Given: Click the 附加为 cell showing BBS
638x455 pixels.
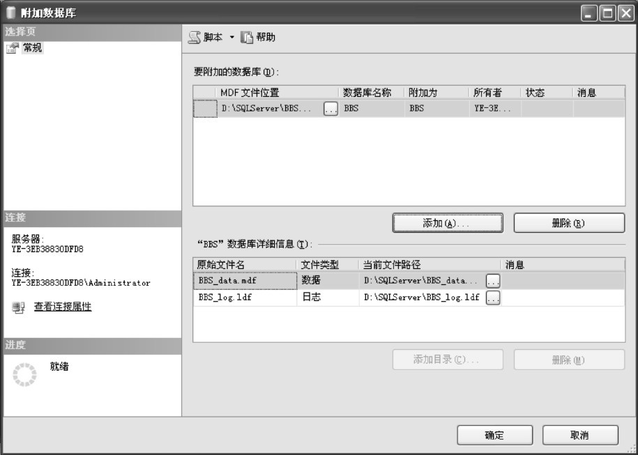Looking at the screenshot, I should coord(436,109).
